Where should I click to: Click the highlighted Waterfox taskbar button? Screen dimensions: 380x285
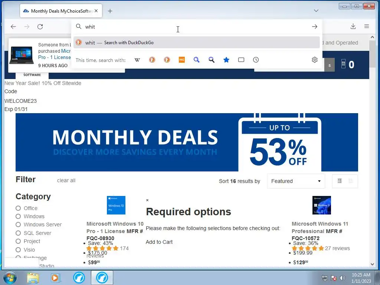(x=102, y=278)
